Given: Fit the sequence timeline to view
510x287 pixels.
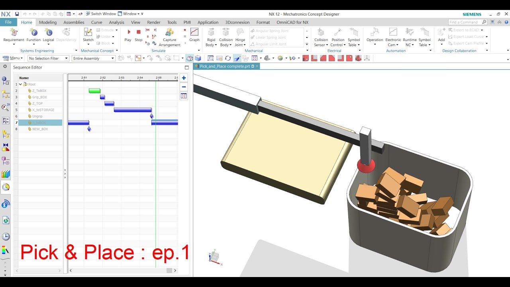Looking at the screenshot, I should (x=184, y=96).
